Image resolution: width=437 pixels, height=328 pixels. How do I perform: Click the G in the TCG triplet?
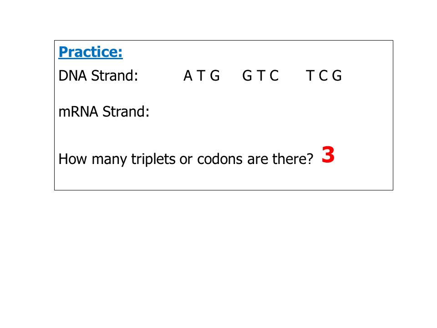(337, 76)
